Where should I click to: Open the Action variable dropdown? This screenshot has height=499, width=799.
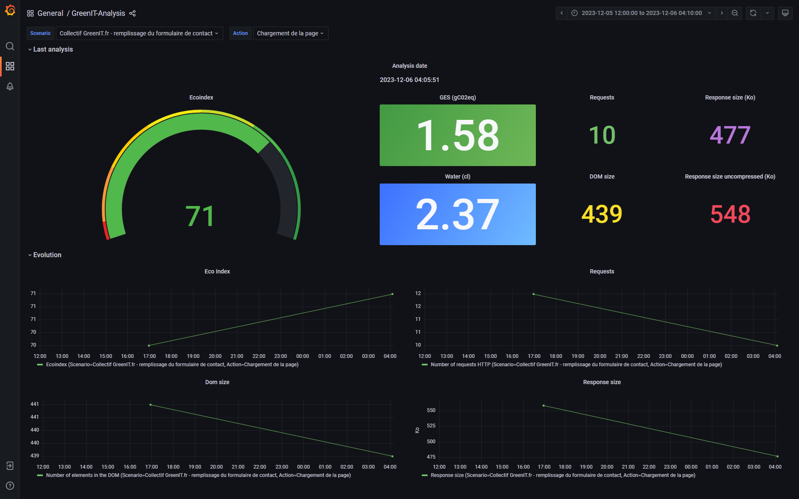coord(291,33)
